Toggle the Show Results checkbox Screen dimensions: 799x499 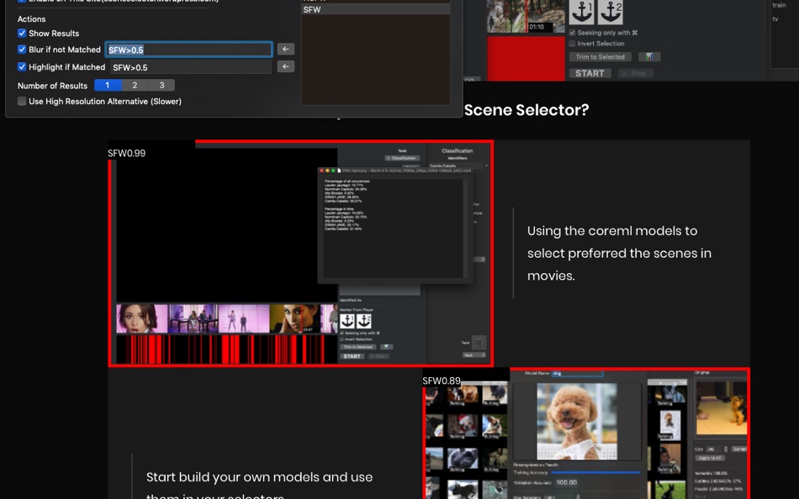pos(22,33)
